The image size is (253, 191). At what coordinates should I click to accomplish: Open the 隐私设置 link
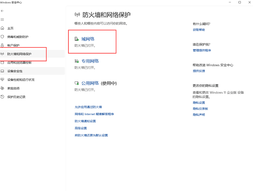point(199,103)
